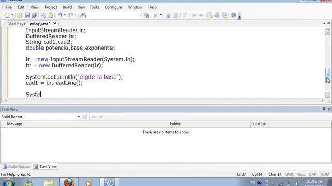
Task: Switch to the Build Output tab
Action: coord(17,167)
